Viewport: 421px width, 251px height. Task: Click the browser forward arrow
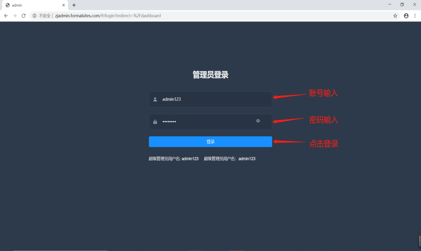point(15,16)
